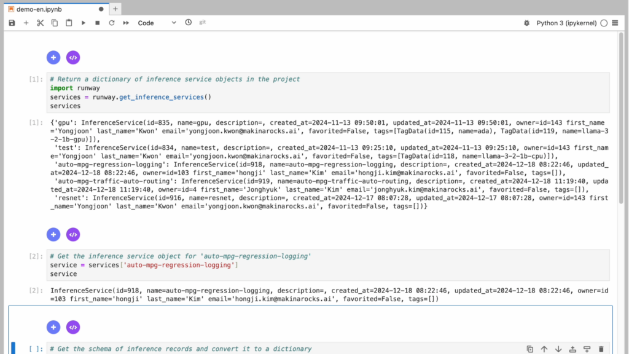This screenshot has height=354, width=629.
Task: Click the purple code button above first cell
Action: (x=73, y=58)
